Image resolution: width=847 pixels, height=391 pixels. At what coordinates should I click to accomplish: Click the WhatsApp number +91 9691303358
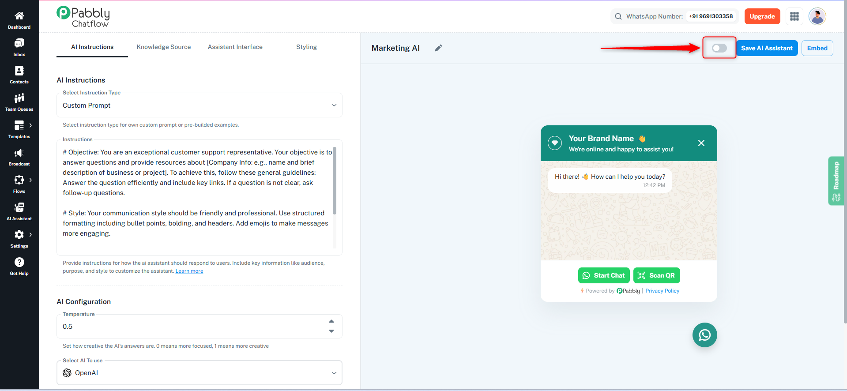tap(711, 16)
